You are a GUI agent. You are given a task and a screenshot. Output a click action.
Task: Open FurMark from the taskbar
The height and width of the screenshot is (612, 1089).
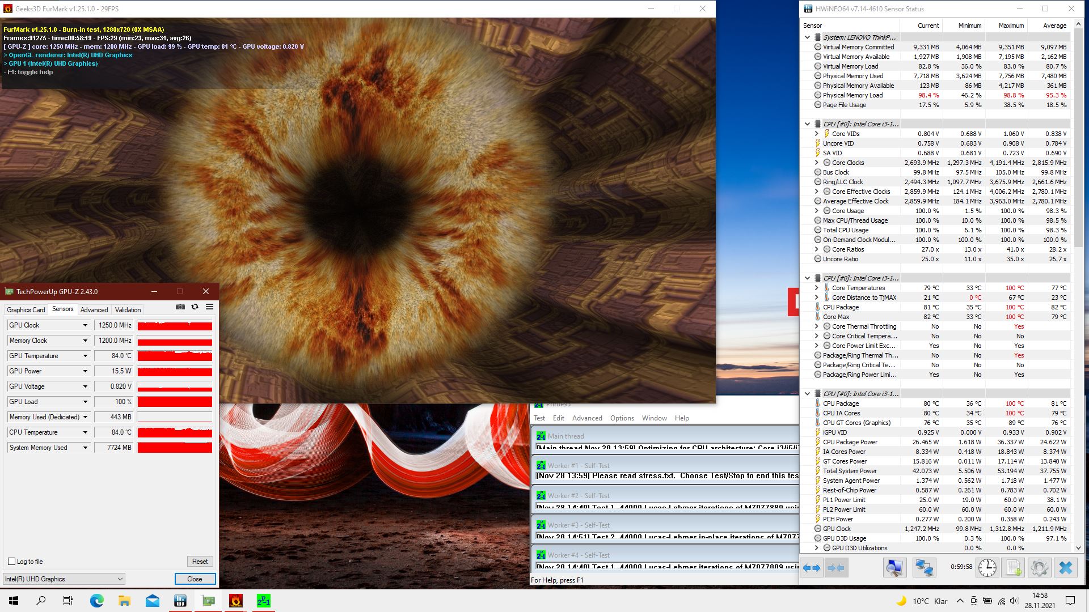[236, 601]
